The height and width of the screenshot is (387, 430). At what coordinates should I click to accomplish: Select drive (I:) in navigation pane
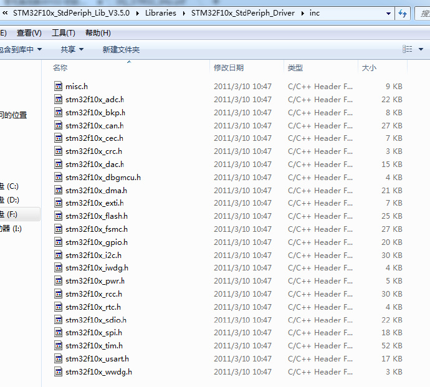[x=11, y=228]
